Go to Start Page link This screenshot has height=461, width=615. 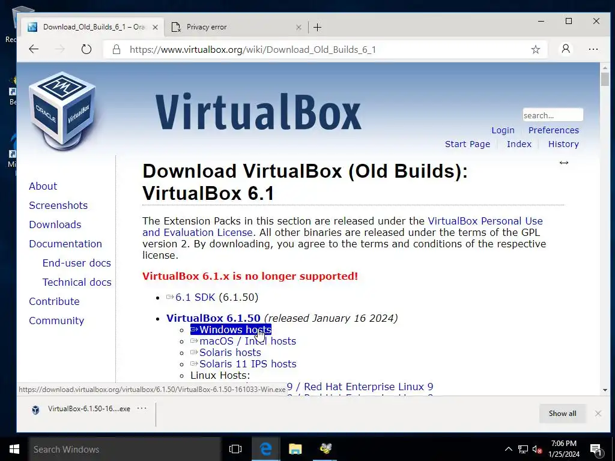[467, 144]
